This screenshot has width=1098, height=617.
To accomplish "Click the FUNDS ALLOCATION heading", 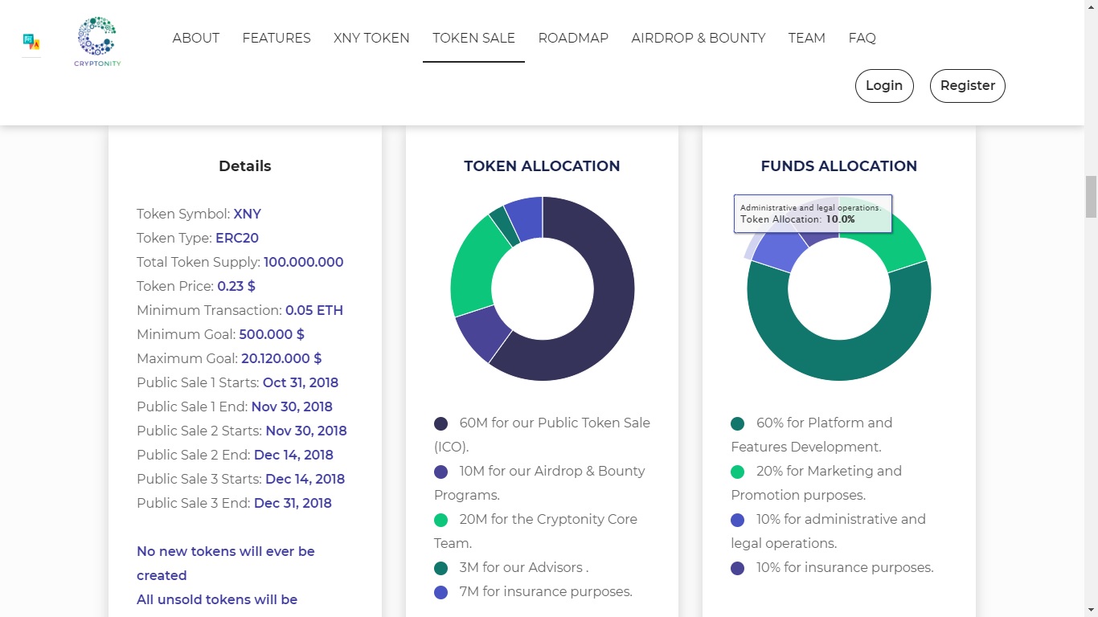I will pyautogui.click(x=839, y=166).
